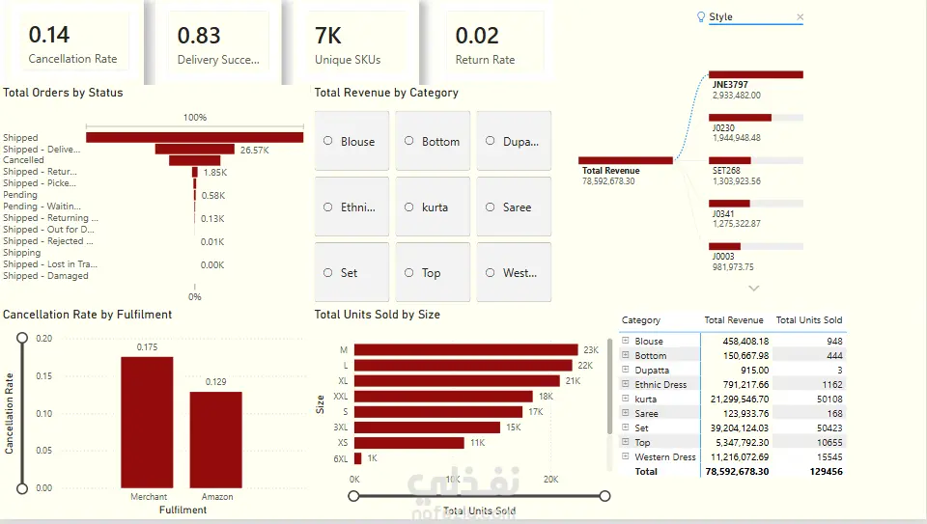927x524 pixels.
Task: Expand the Dupatta row in the table
Action: point(626,370)
